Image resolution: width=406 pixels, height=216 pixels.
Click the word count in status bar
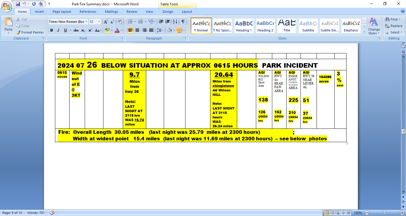pyautogui.click(x=36, y=213)
